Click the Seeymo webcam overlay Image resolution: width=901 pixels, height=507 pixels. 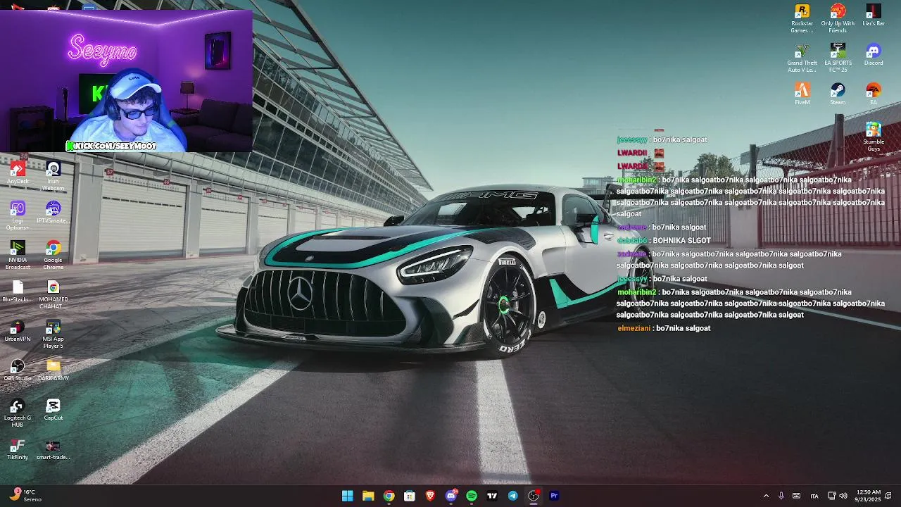[127, 80]
